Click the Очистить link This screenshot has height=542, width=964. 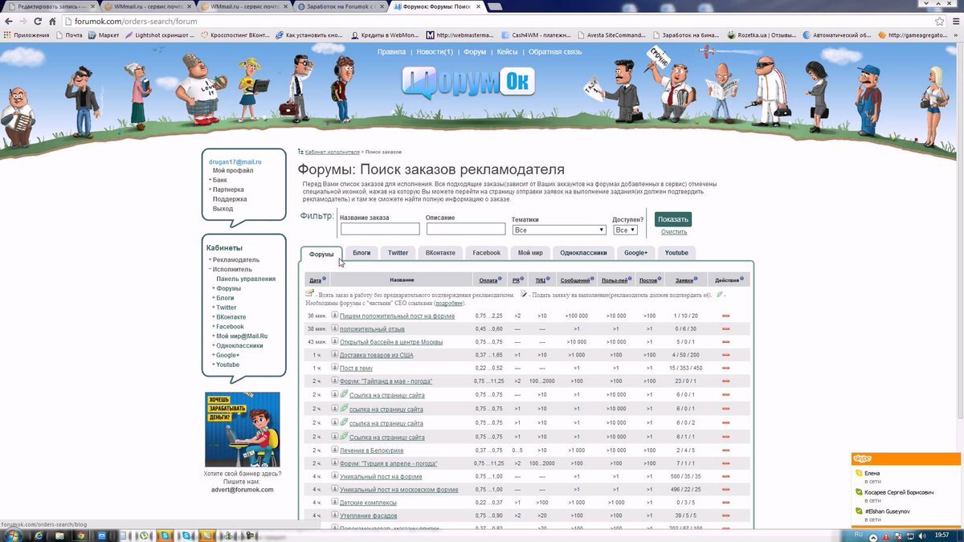(674, 232)
